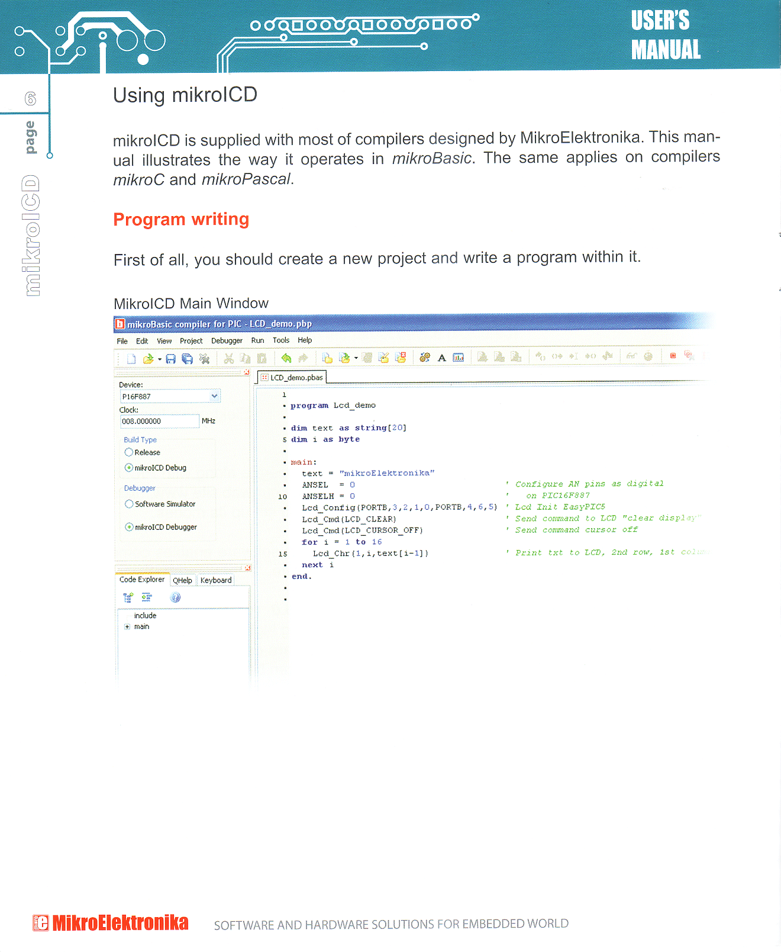Close the Project Setup panel with red X
781x952 pixels.
click(x=247, y=372)
